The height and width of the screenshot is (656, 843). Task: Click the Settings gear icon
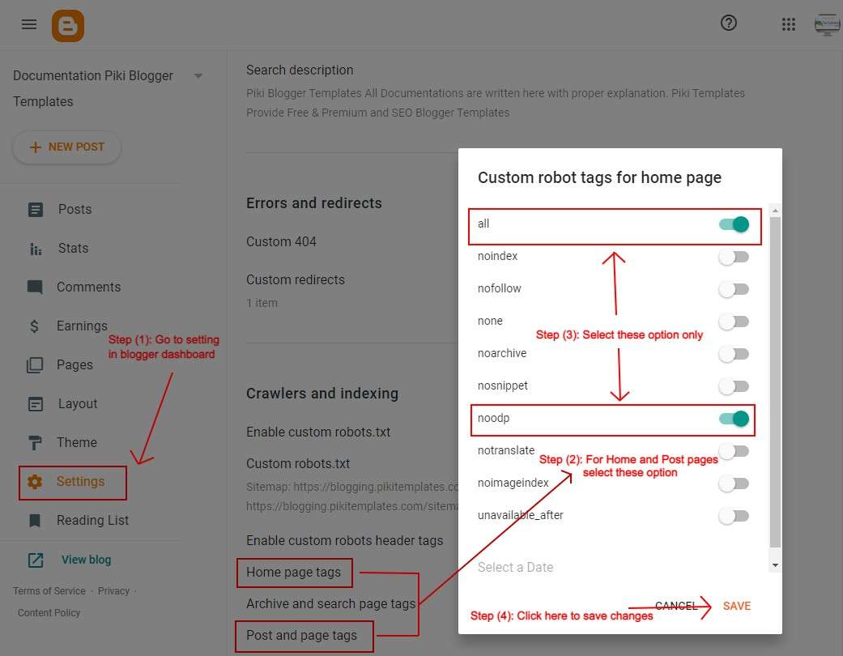(x=34, y=482)
